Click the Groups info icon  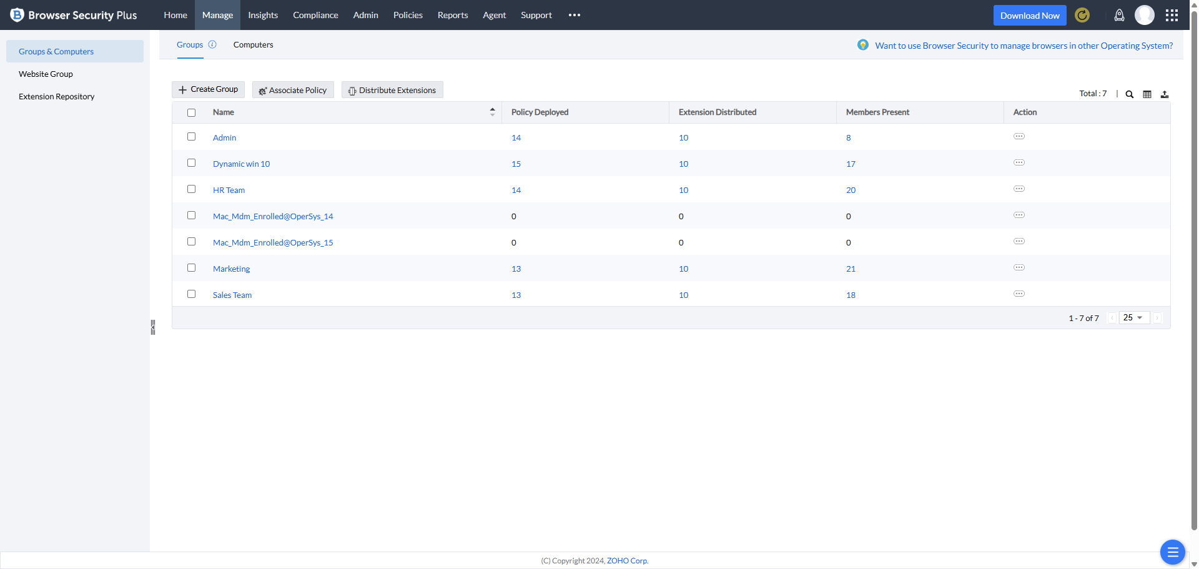212,44
